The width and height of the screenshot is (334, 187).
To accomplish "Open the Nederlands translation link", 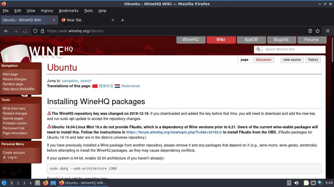I will click(130, 86).
